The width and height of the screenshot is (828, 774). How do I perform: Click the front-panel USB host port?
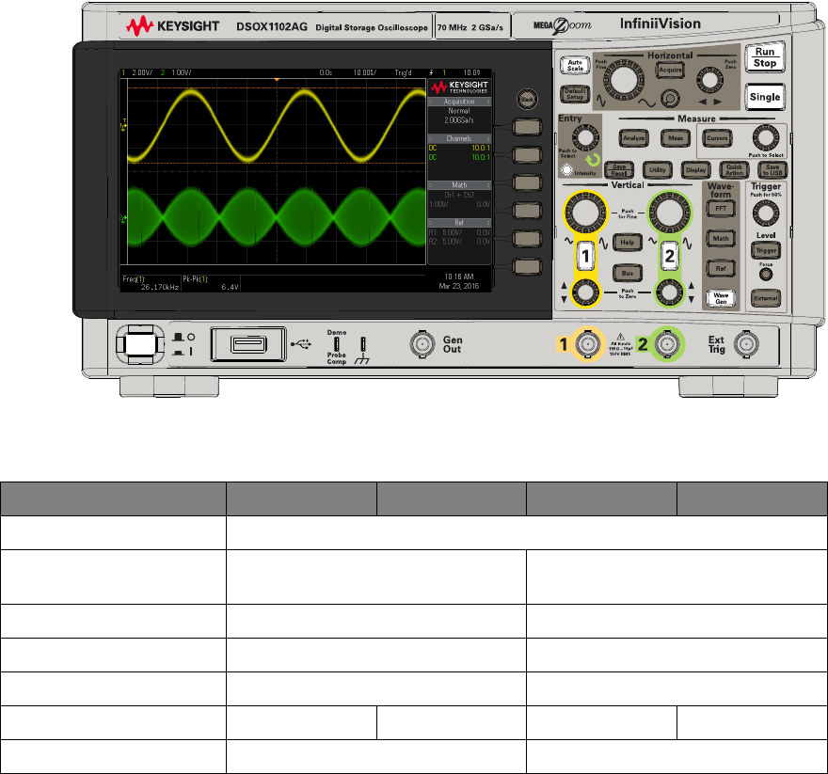click(x=248, y=344)
